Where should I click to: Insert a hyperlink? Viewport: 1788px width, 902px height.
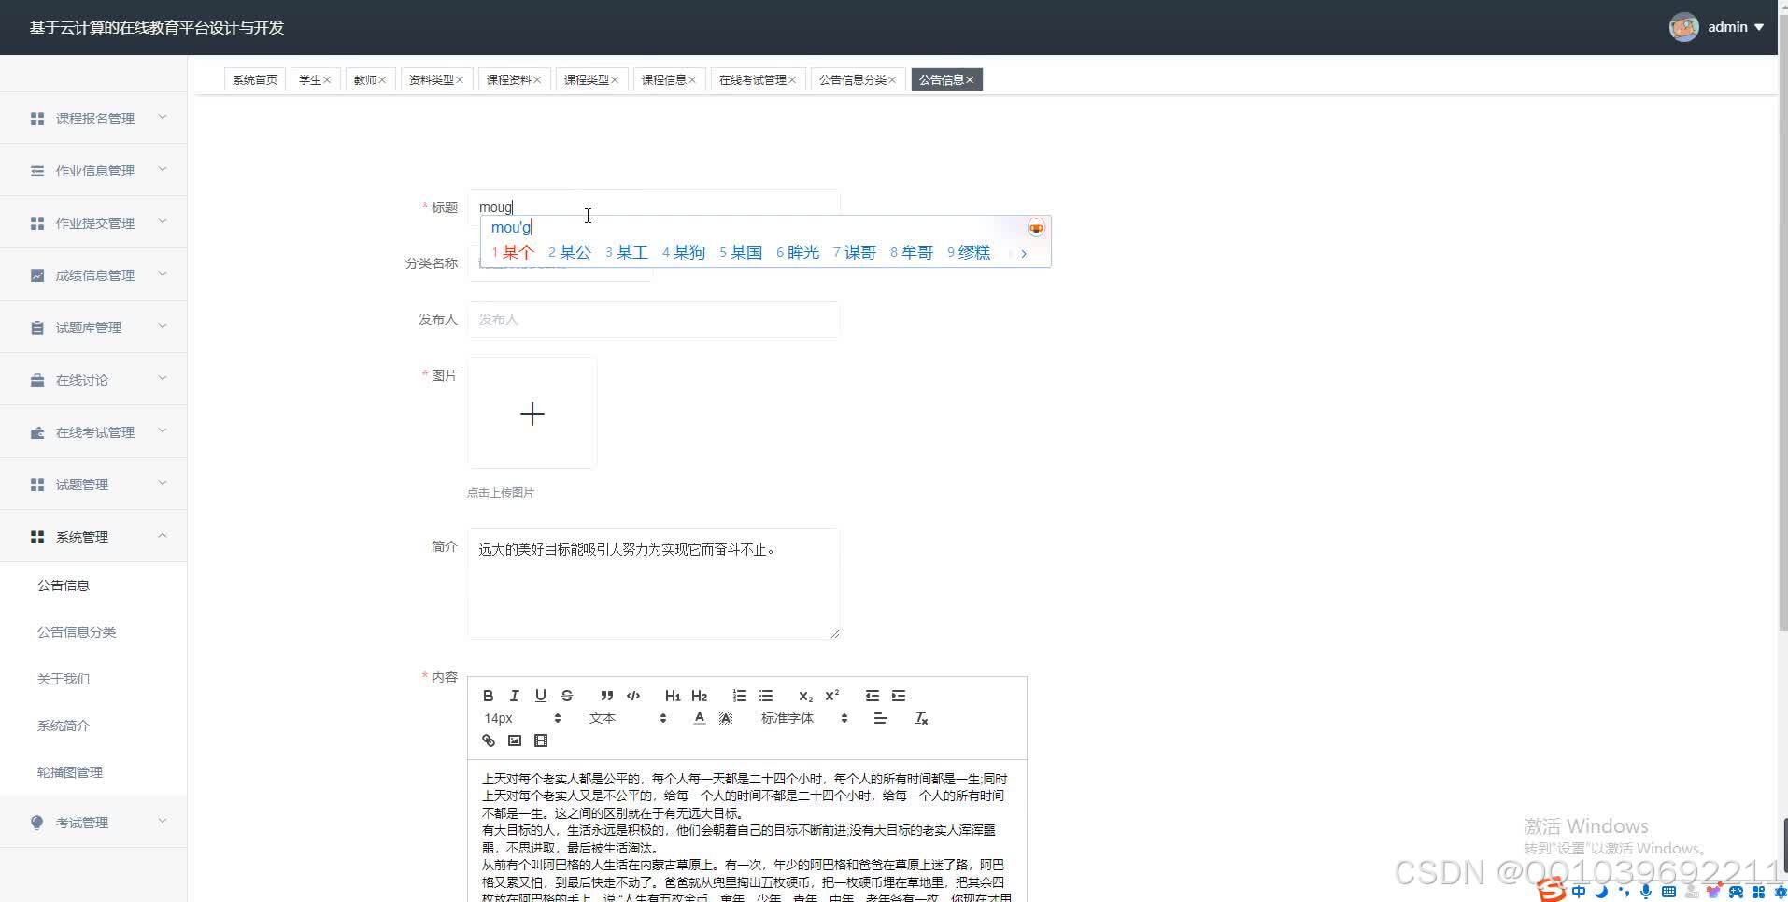488,740
